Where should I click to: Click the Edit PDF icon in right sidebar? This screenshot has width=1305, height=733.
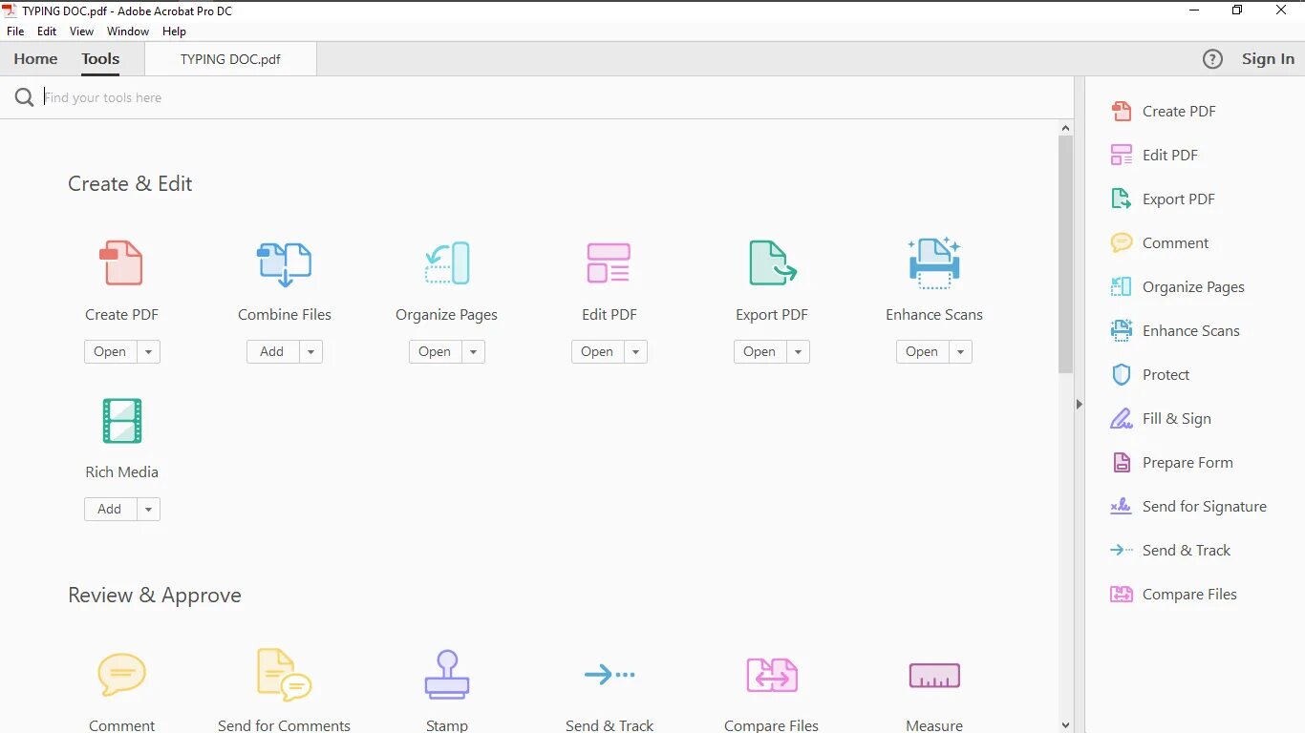pos(1121,156)
